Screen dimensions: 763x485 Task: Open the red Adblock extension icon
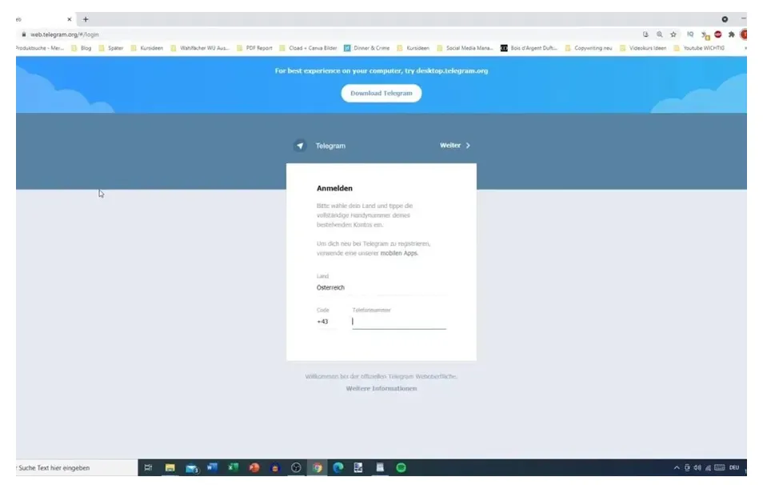click(x=717, y=34)
